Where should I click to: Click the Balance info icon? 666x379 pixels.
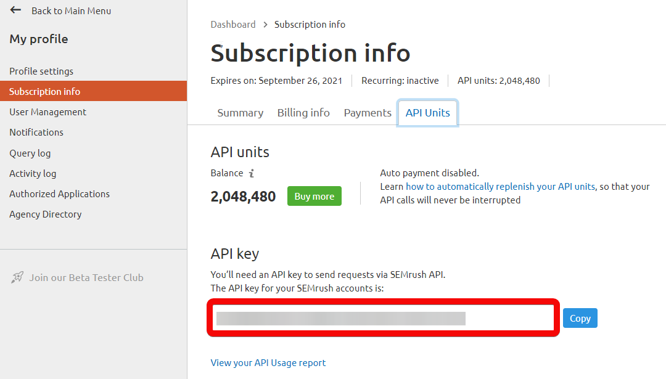(x=252, y=173)
